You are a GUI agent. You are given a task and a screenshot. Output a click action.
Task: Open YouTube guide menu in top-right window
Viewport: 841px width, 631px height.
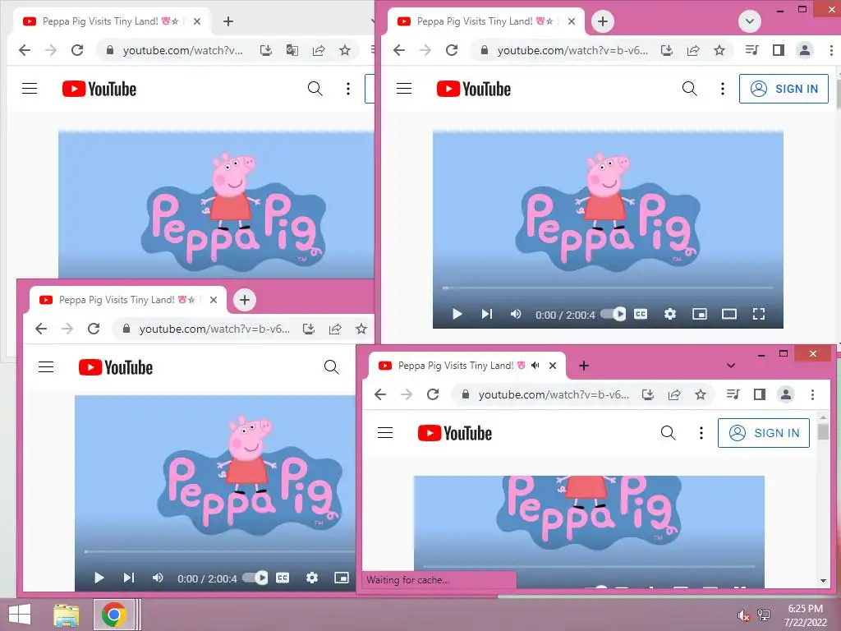tap(404, 89)
